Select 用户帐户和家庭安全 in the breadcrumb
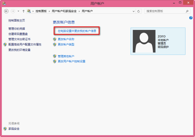Image resolution: width=195 pixels, height=137 pixels. (x=64, y=11)
